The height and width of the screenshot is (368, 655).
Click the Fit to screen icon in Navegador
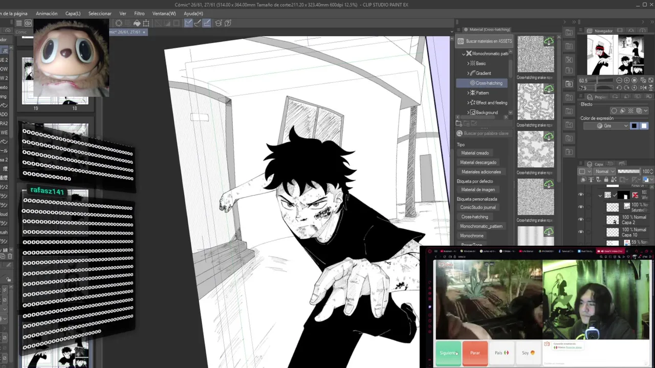[x=635, y=80]
